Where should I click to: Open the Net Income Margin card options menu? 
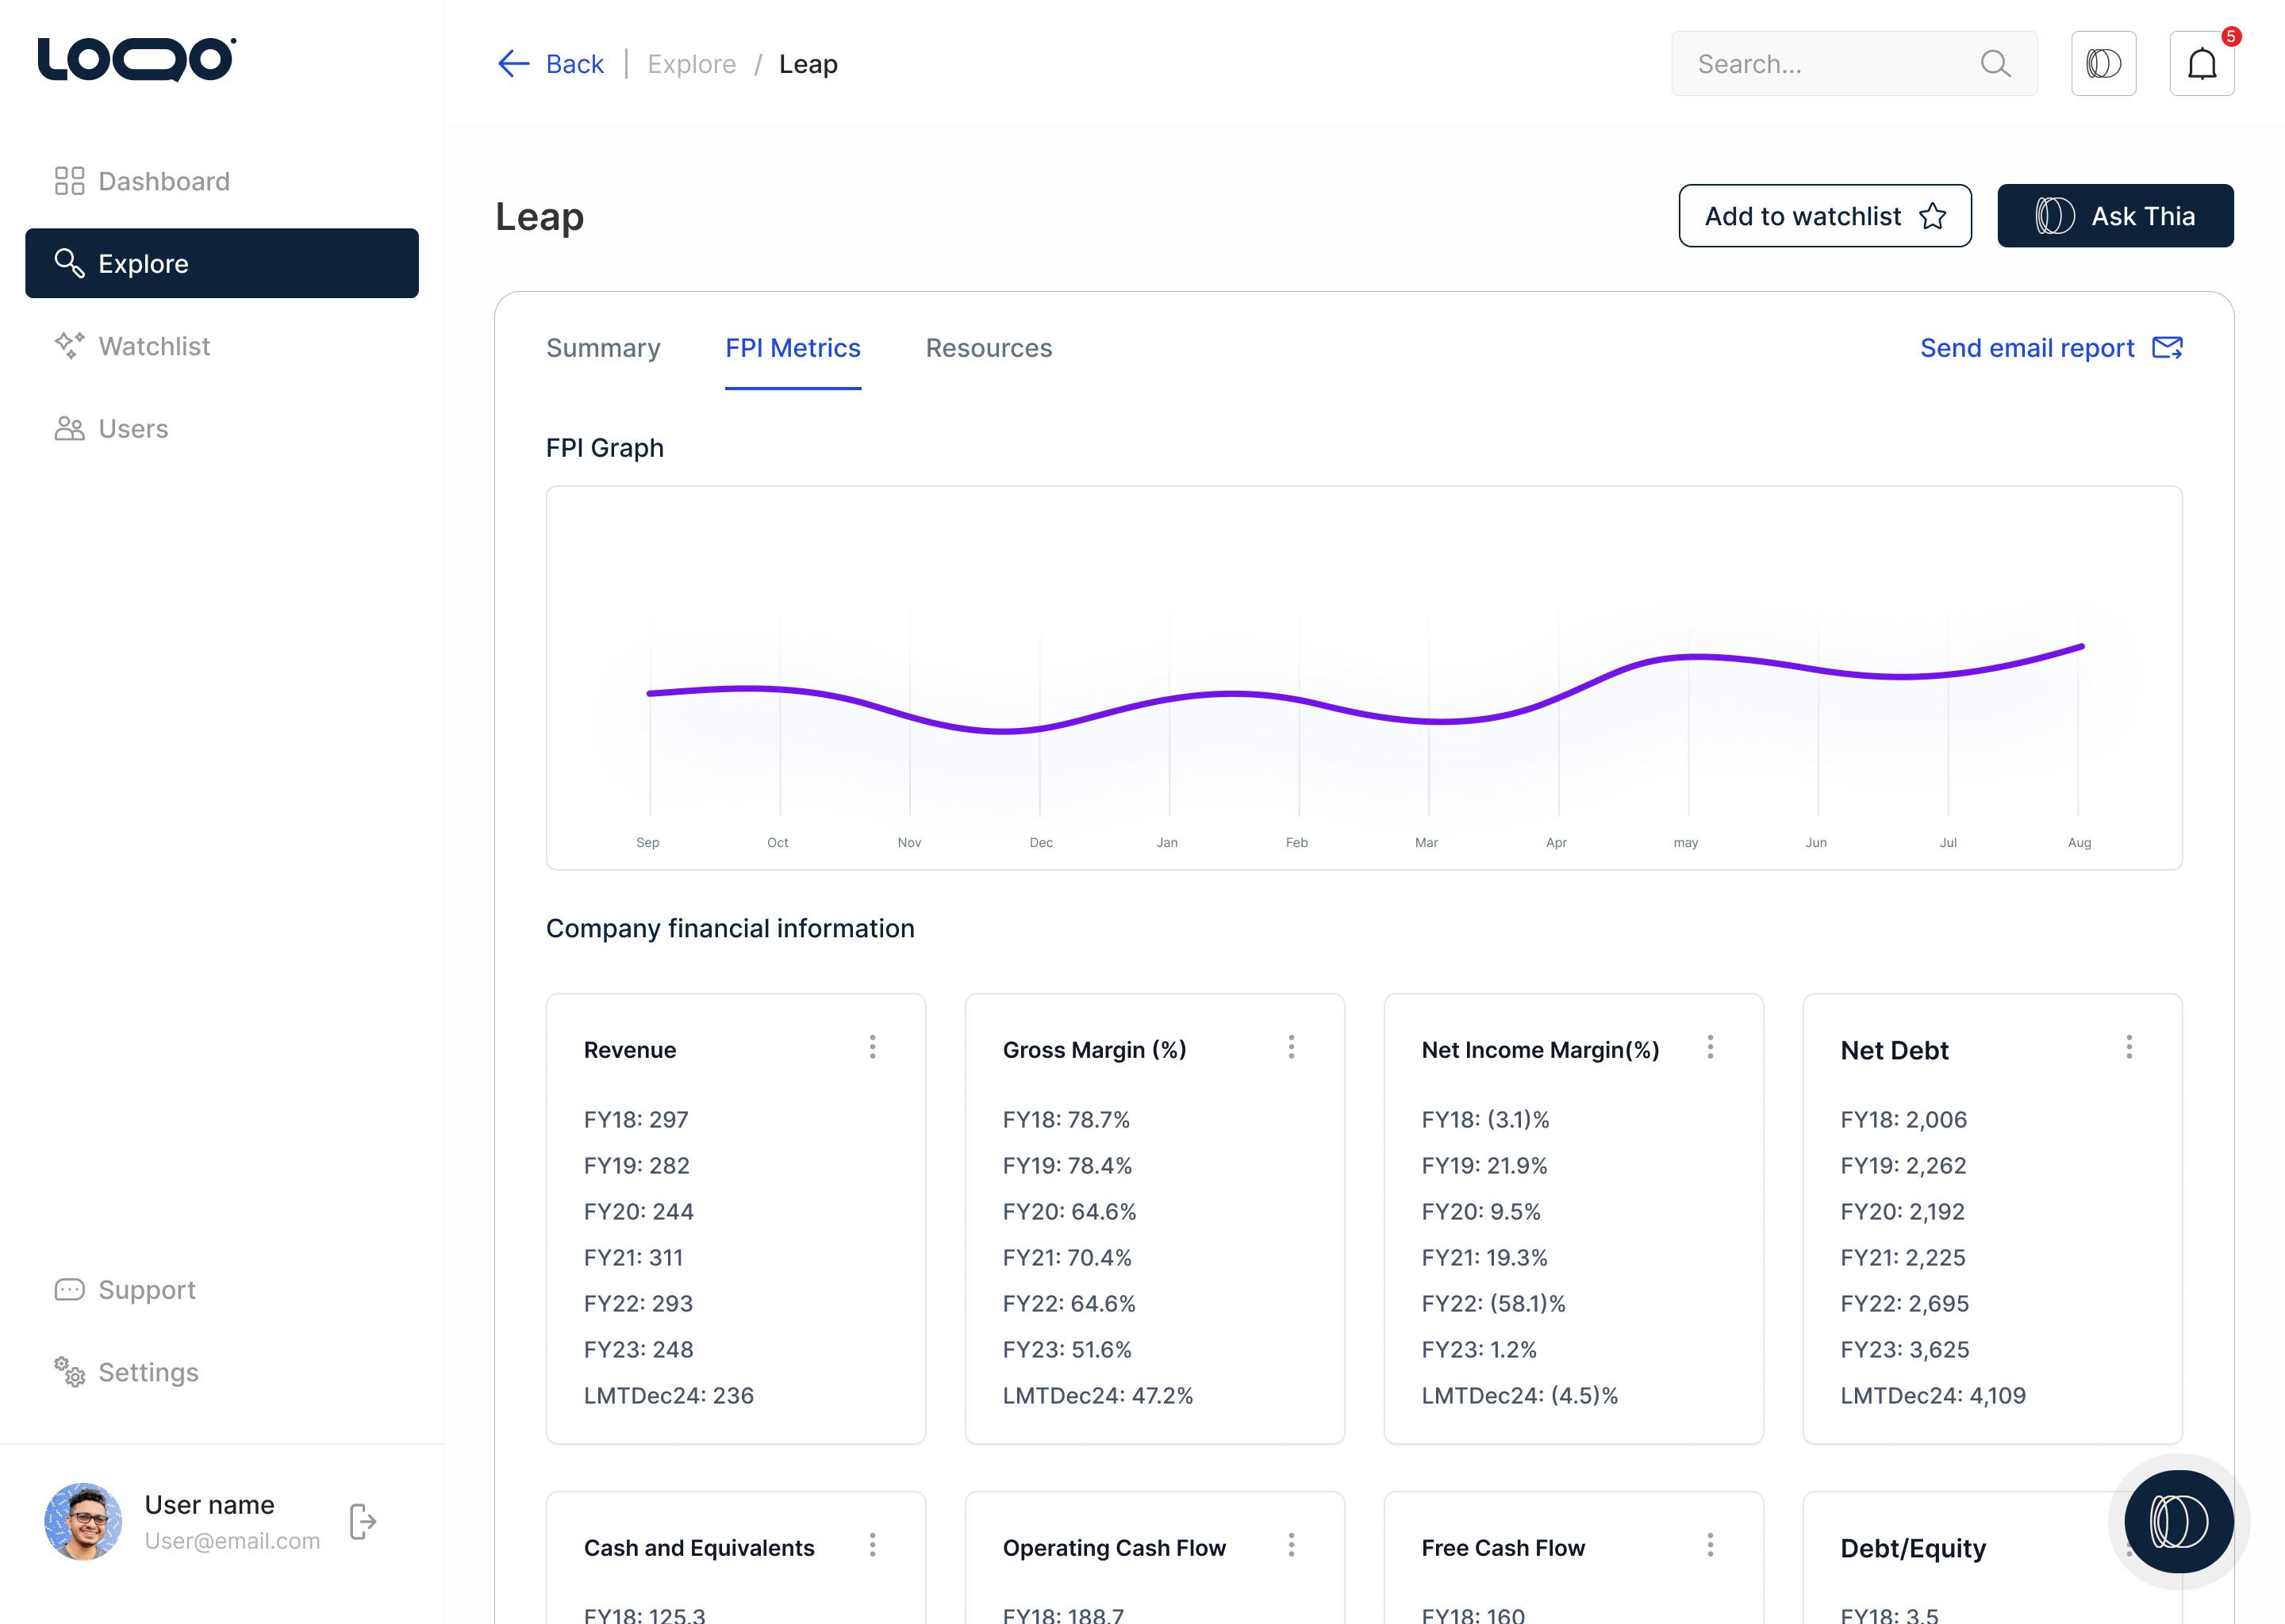click(1710, 1047)
